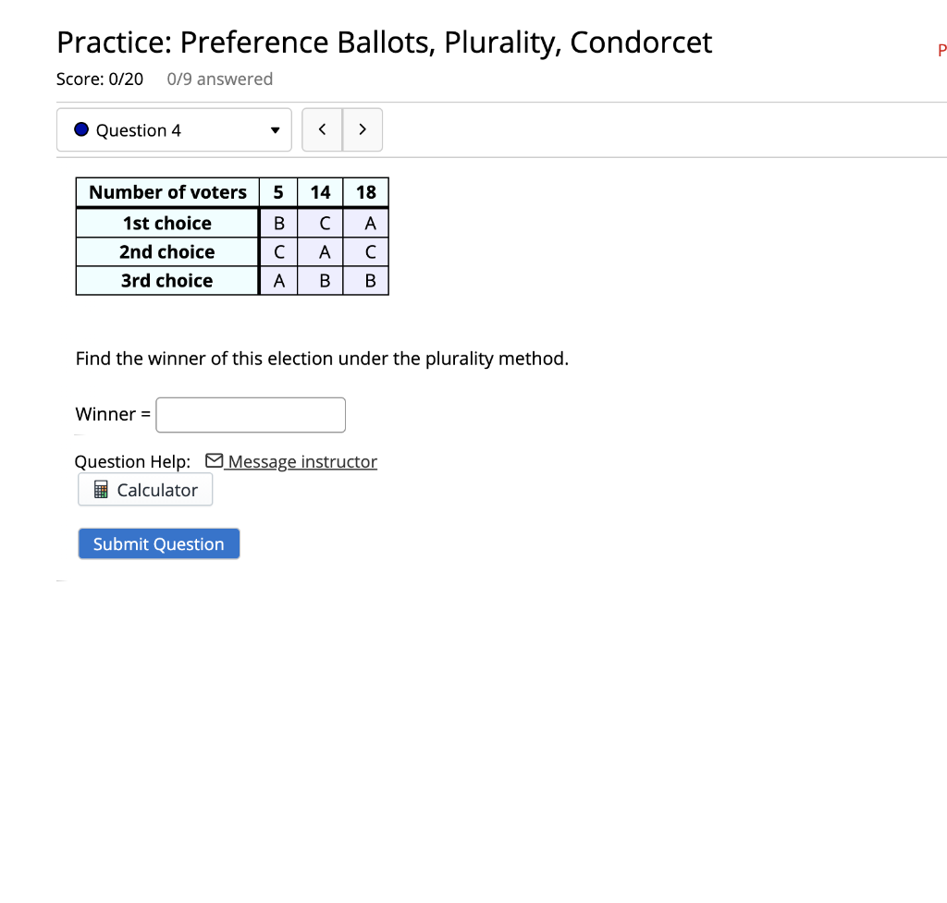Click the 0/9 answered progress indicator
Screen dimensions: 947x903
220,79
